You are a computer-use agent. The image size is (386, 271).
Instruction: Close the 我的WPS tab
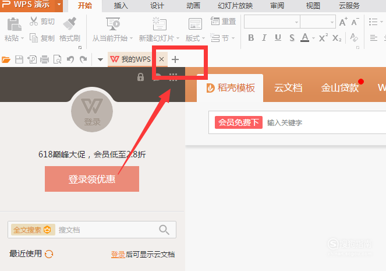point(161,59)
